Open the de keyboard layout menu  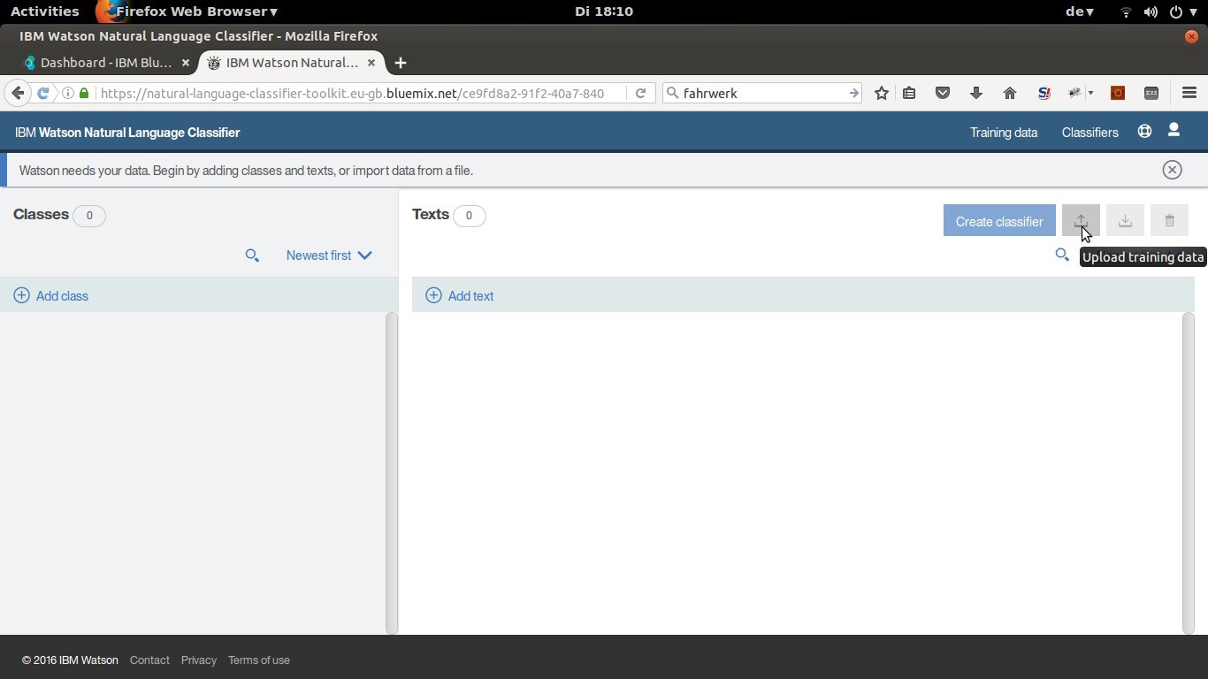(1080, 11)
